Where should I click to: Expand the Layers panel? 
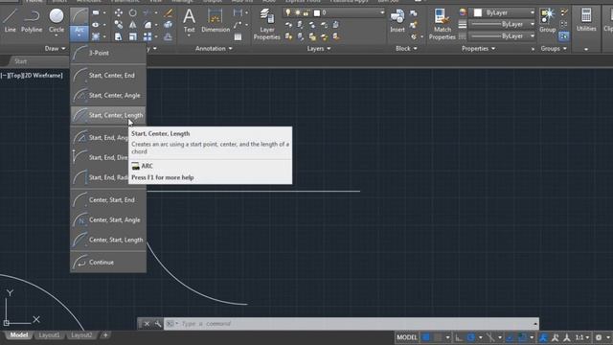tap(319, 49)
